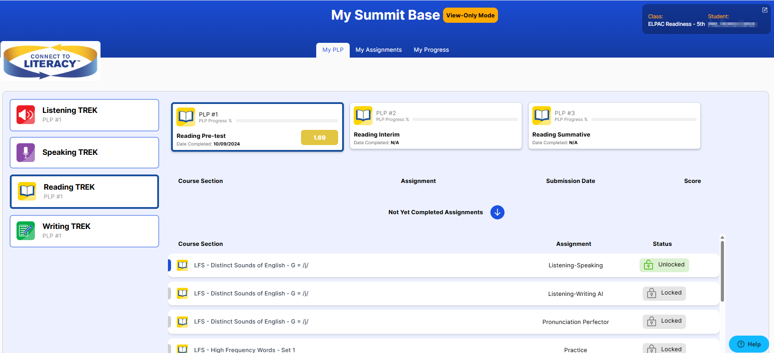Screen dimensions: 774x353
Task: Click the Connect to Literacy logo
Action: [50, 61]
